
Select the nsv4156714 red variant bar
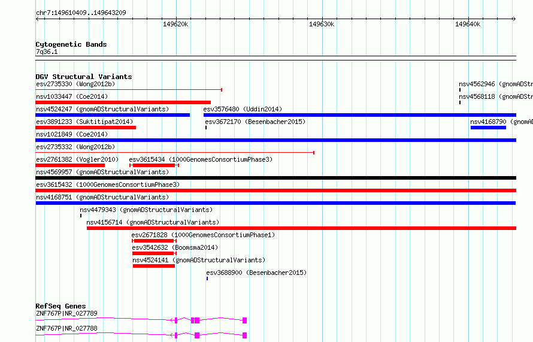301,228
